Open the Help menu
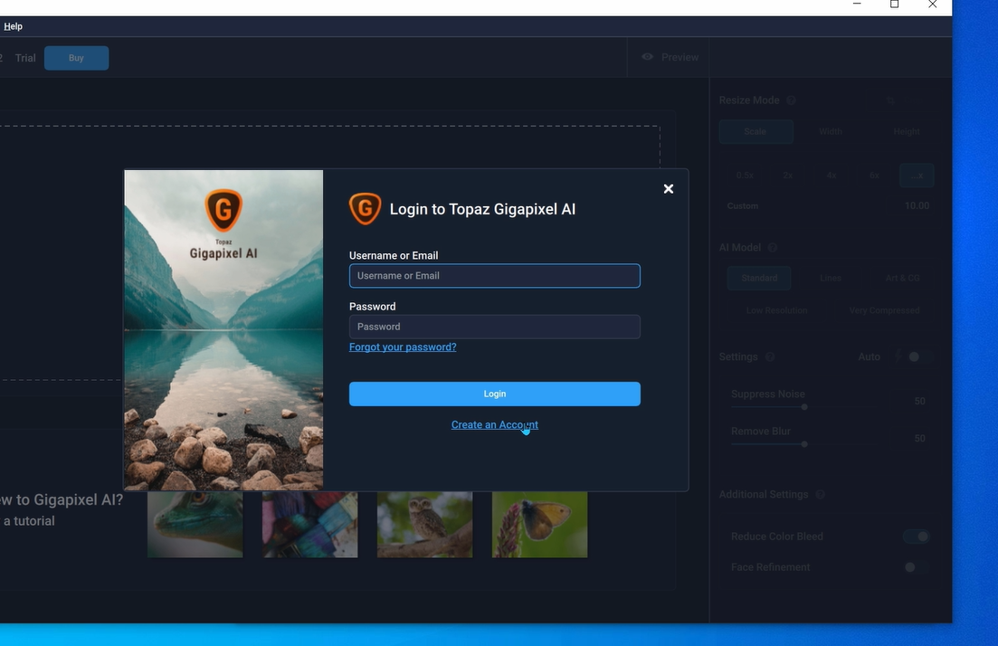 pyautogui.click(x=13, y=26)
